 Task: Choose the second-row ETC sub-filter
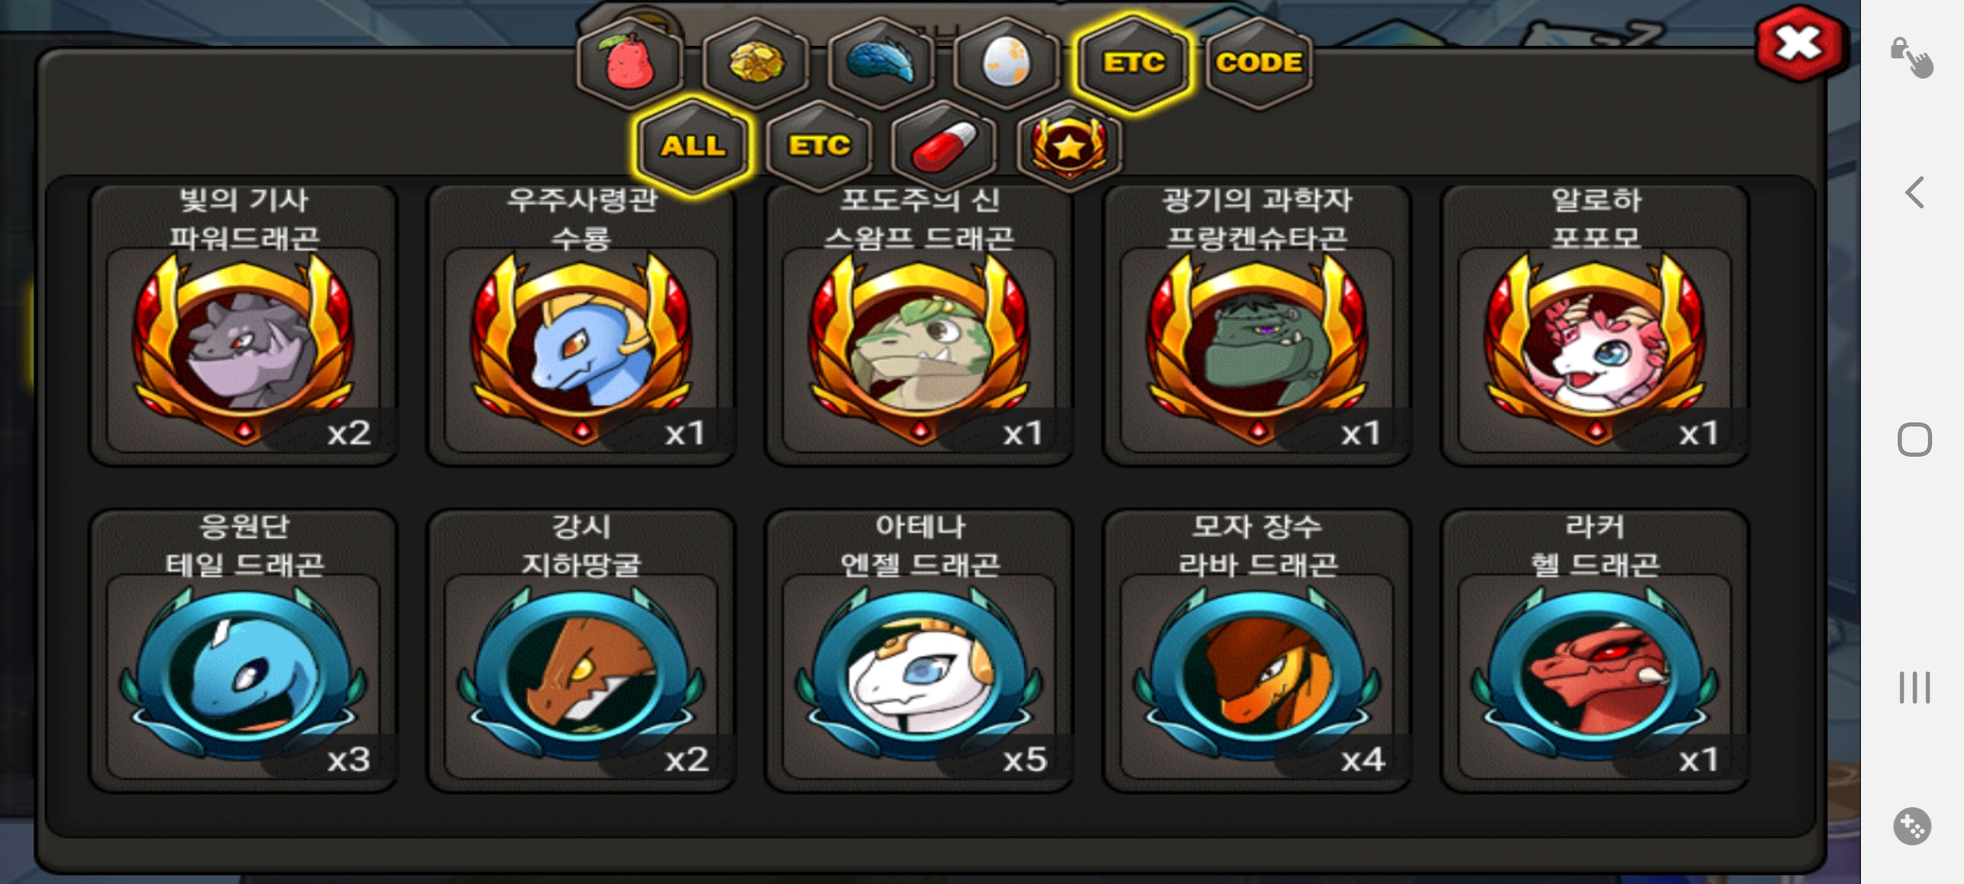click(x=819, y=146)
